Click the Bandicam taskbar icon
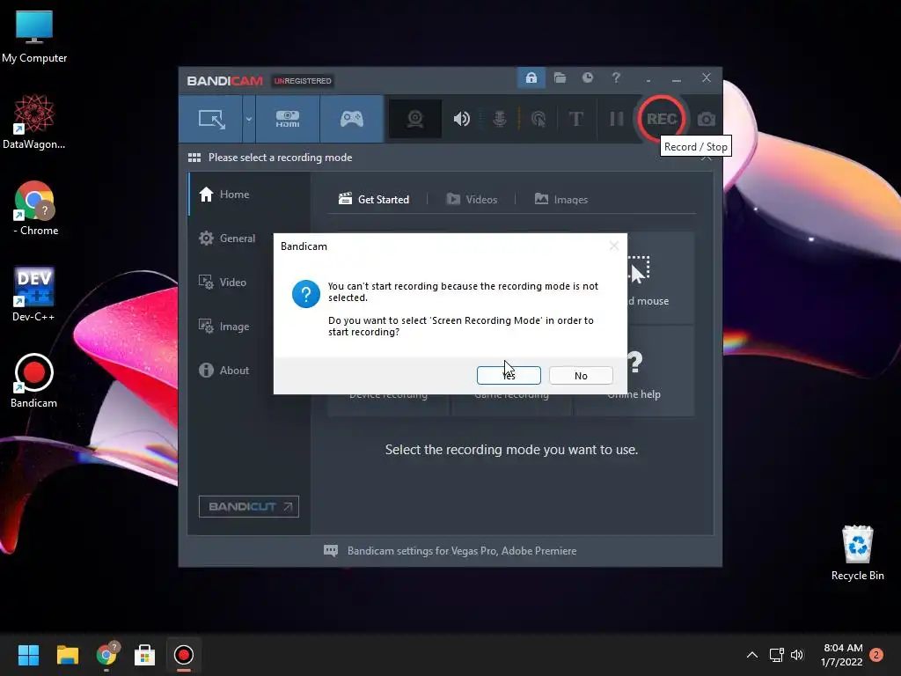This screenshot has width=901, height=676. 183,655
